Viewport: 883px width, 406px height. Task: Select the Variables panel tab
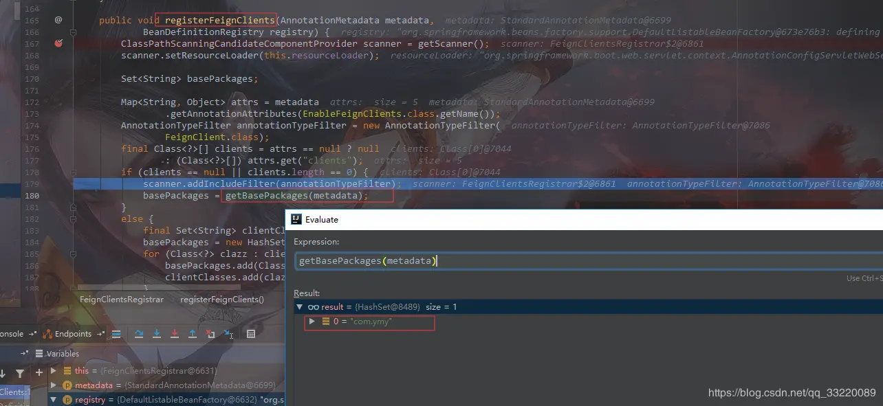point(63,353)
